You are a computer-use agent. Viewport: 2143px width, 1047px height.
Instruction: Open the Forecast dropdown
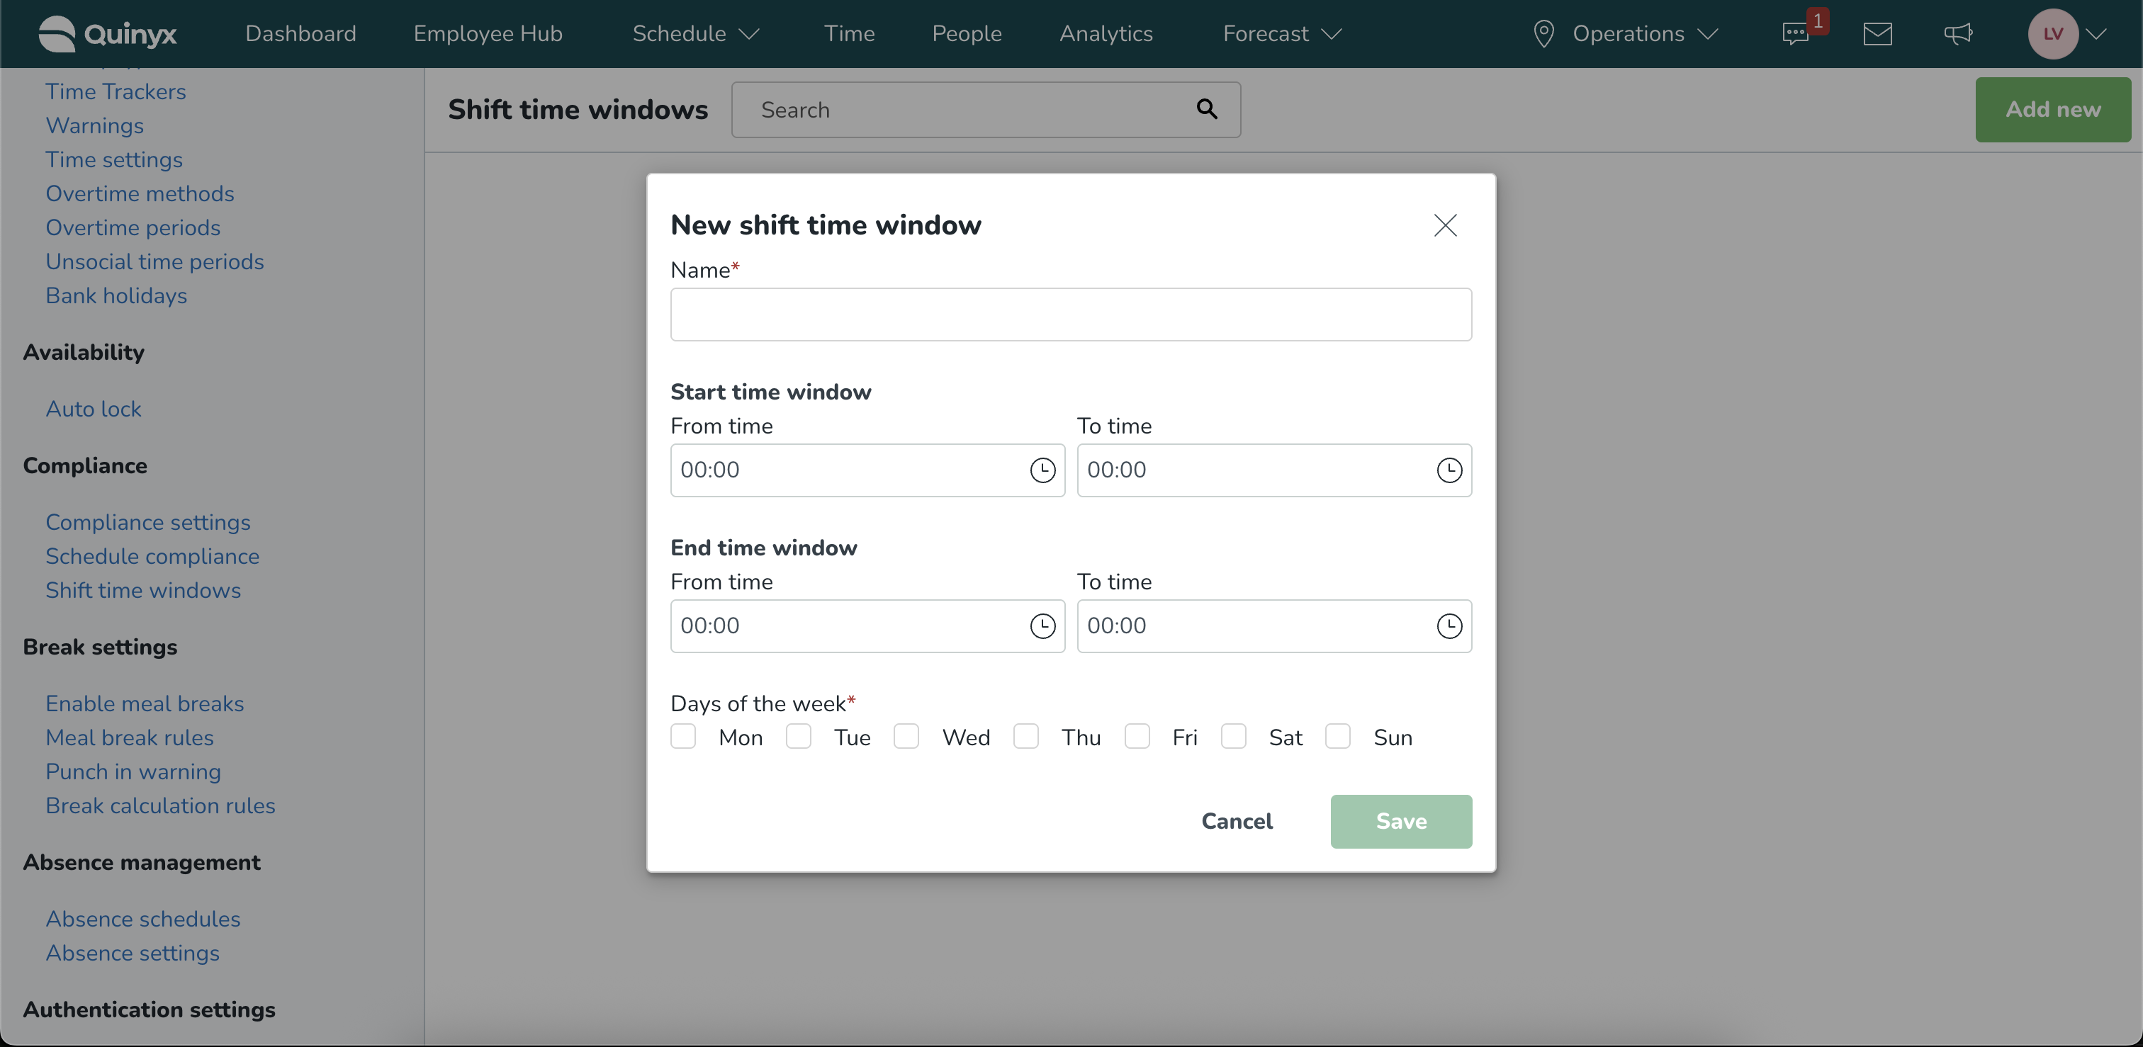click(1281, 34)
